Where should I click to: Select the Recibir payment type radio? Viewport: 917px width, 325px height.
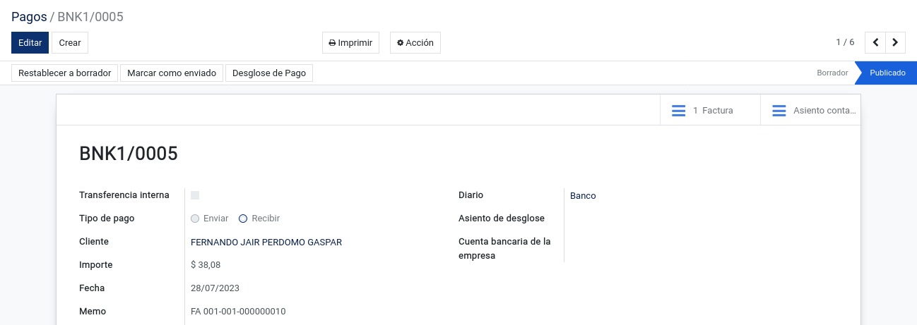tap(243, 219)
